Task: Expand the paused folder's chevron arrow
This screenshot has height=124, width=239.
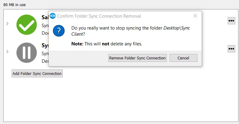Action: (7, 51)
